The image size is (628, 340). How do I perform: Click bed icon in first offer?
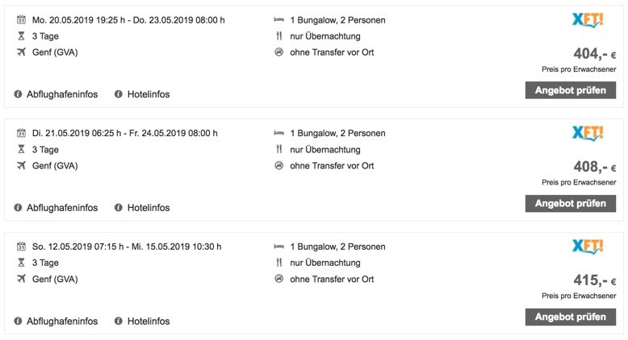point(279,19)
